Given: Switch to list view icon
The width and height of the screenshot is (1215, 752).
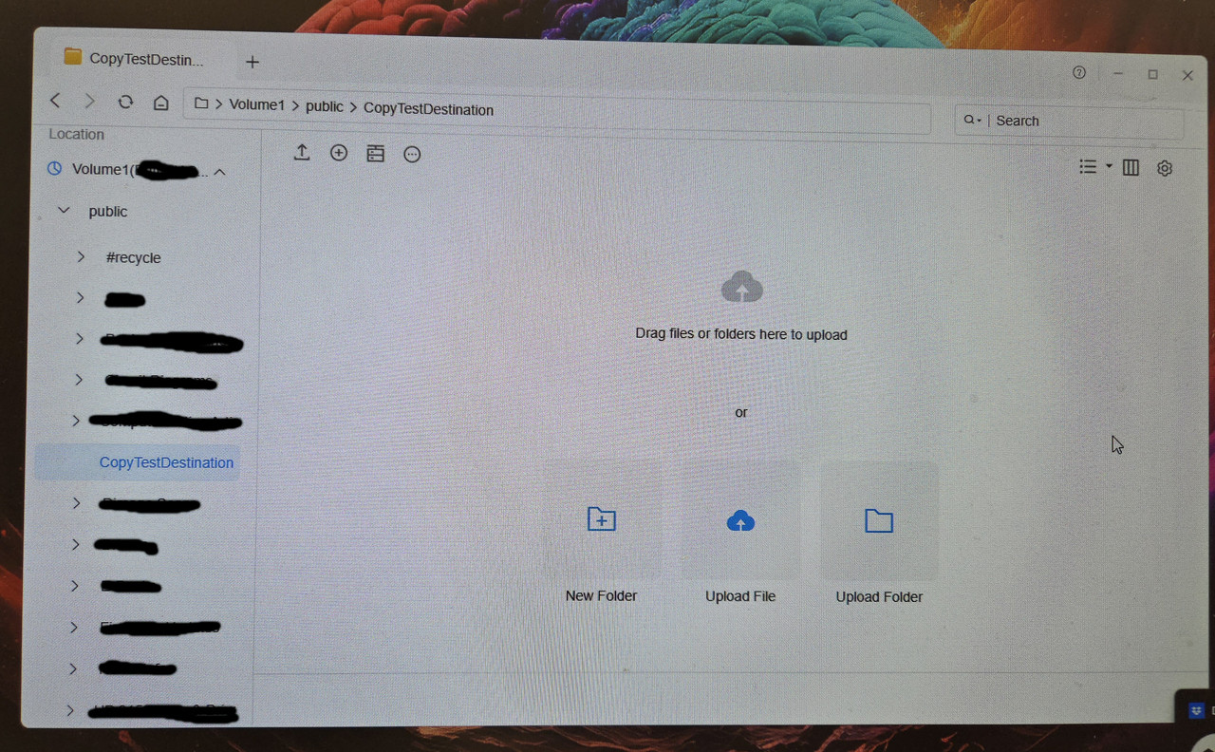Looking at the screenshot, I should pyautogui.click(x=1088, y=167).
